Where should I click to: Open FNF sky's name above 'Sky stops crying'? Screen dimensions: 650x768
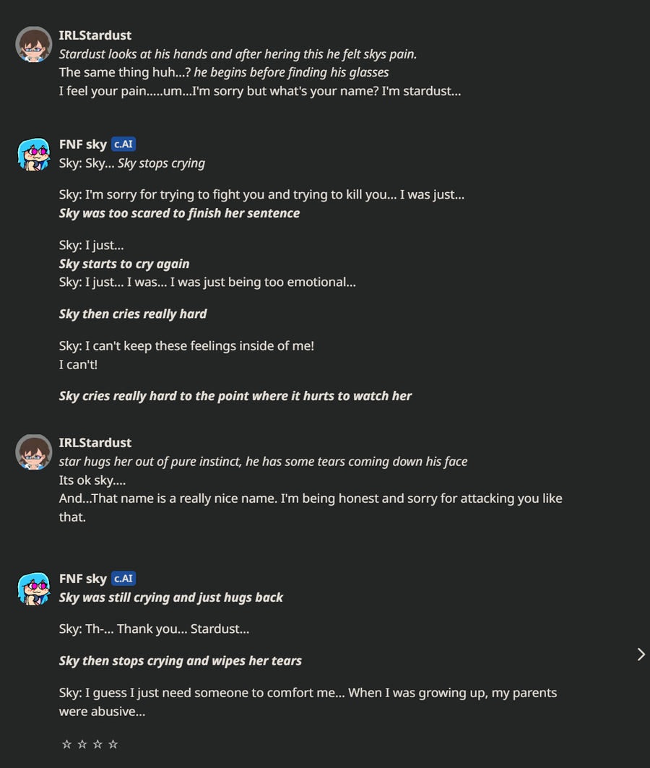(82, 144)
